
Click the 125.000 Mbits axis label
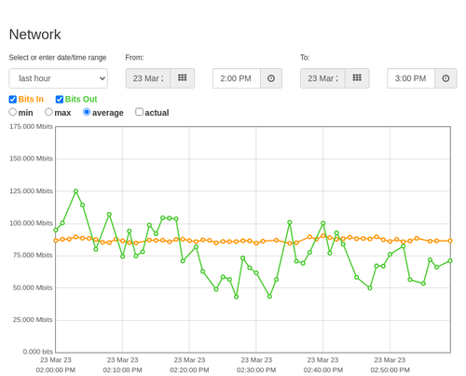(x=31, y=191)
